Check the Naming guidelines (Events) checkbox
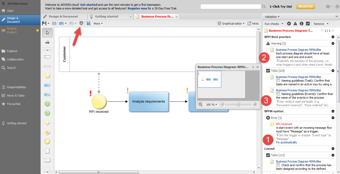 (278, 94)
